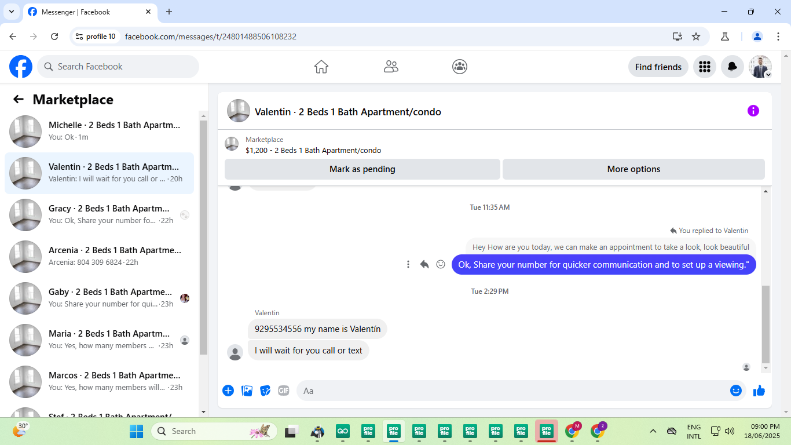This screenshot has height=445, width=791.
Task: Attach a file with the photo icon
Action: [247, 391]
